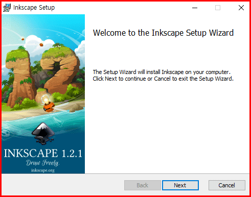Click the Inkscape 1.2.1 banner artwork
This screenshot has height=197, width=251.
43,94
